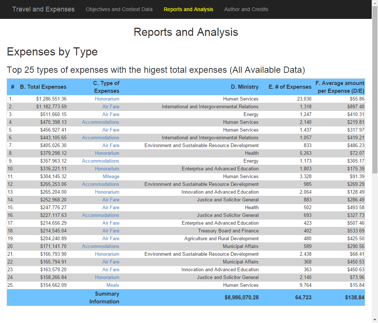
Task: Click the E. # of Expenses header
Action: click(x=290, y=87)
